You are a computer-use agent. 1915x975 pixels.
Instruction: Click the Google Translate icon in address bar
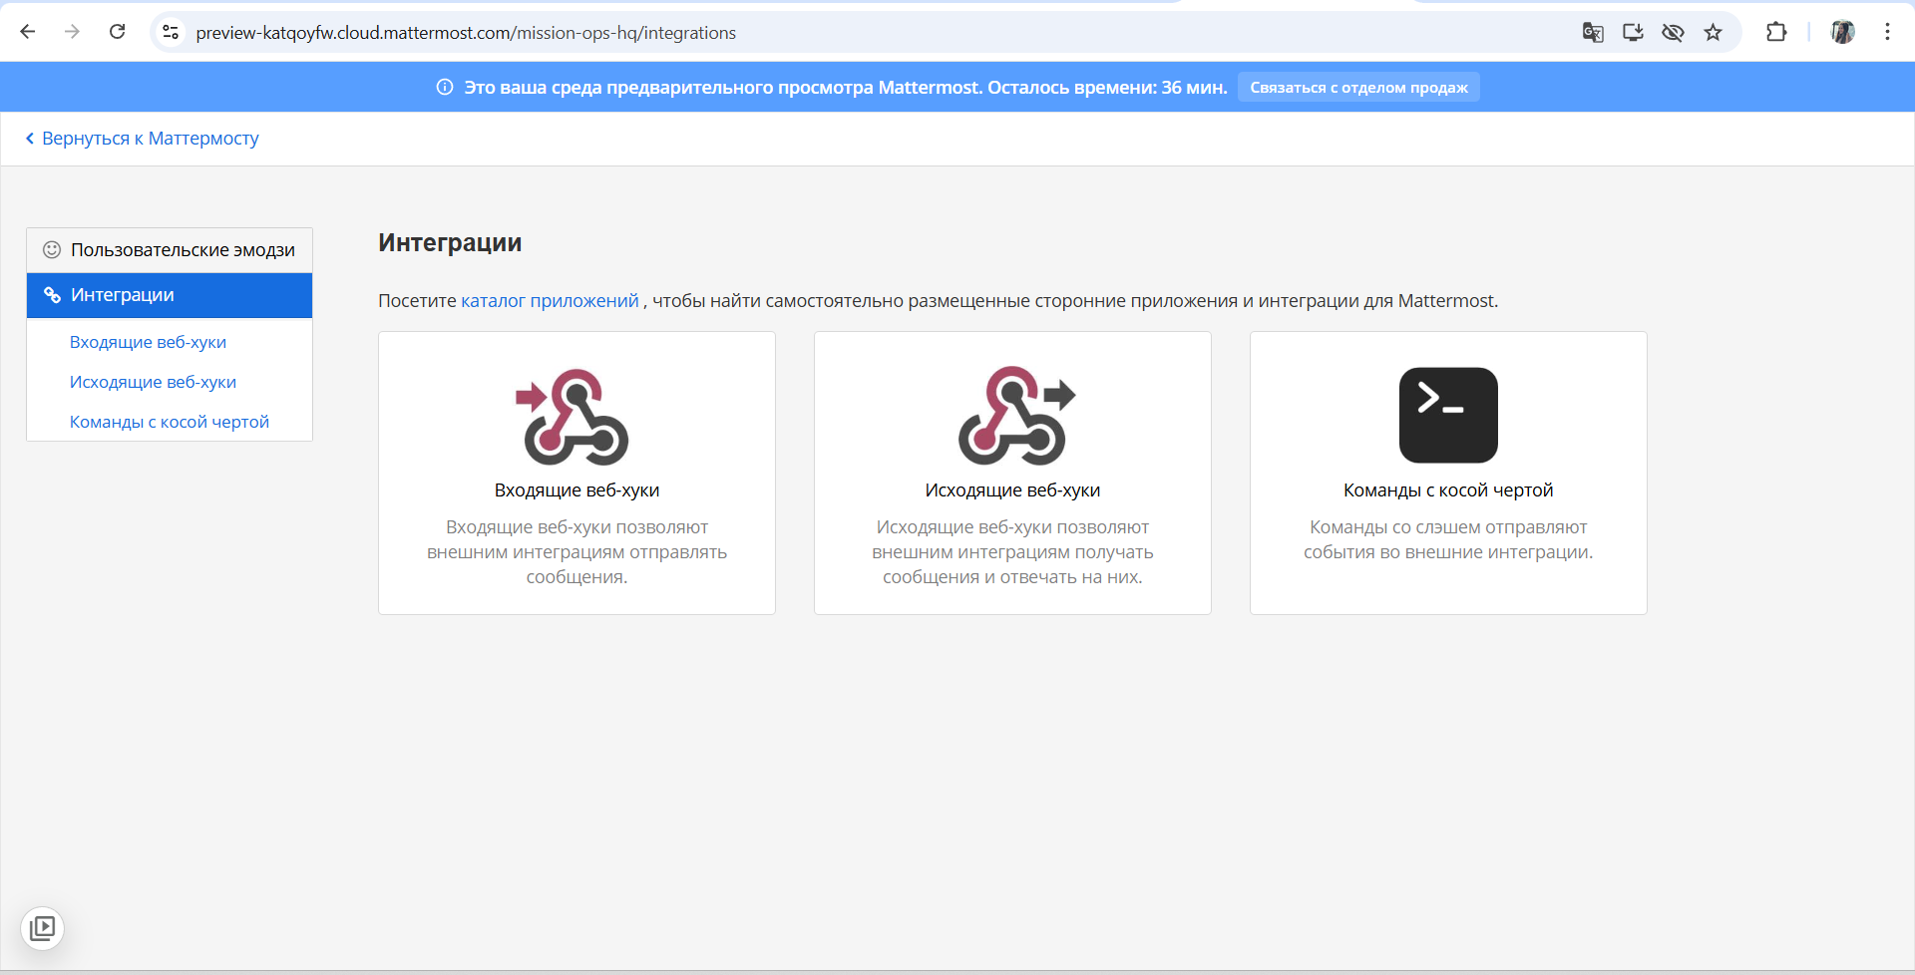(x=1593, y=33)
